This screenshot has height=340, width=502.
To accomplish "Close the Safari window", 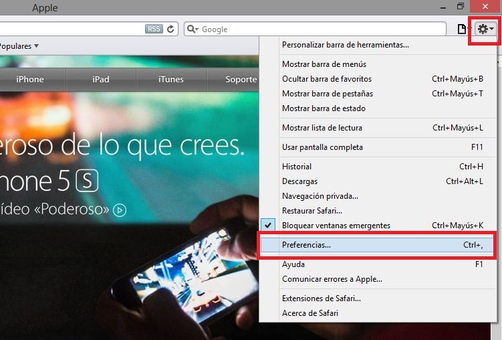I will pyautogui.click(x=485, y=7).
